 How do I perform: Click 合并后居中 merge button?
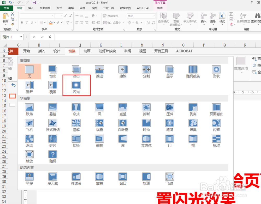coord(112,22)
